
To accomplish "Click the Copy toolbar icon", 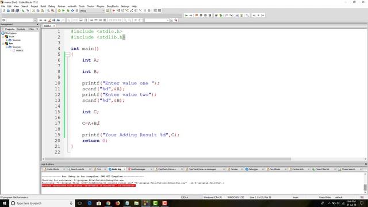I will [38, 10].
